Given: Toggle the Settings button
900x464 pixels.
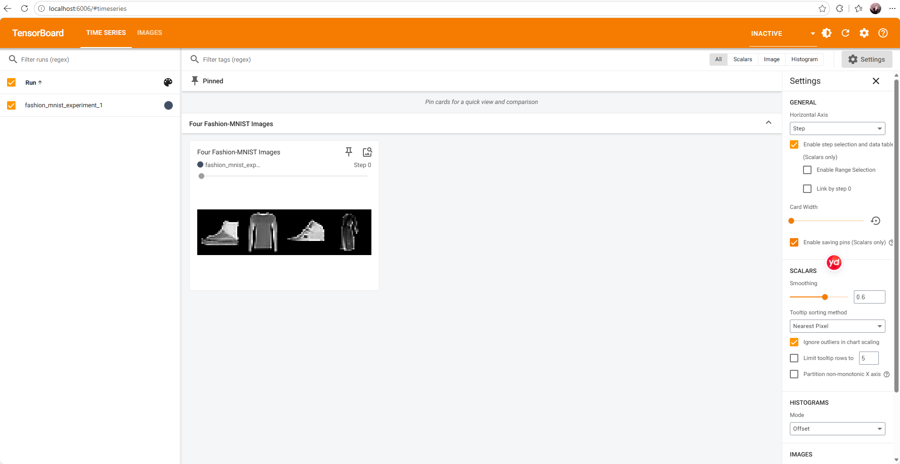Looking at the screenshot, I should [x=867, y=59].
